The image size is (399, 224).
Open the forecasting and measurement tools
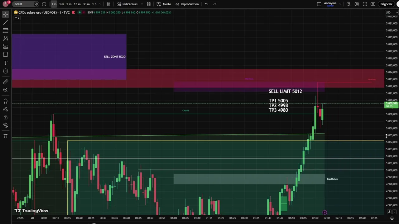(x=5, y=47)
